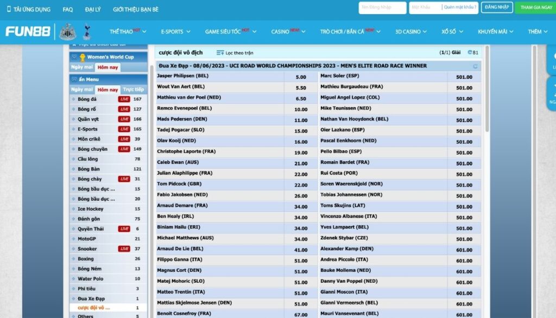Viewport: 556px width, 318px height.
Task: Click the filter icon beside Lọc theo trận
Action: pos(220,53)
